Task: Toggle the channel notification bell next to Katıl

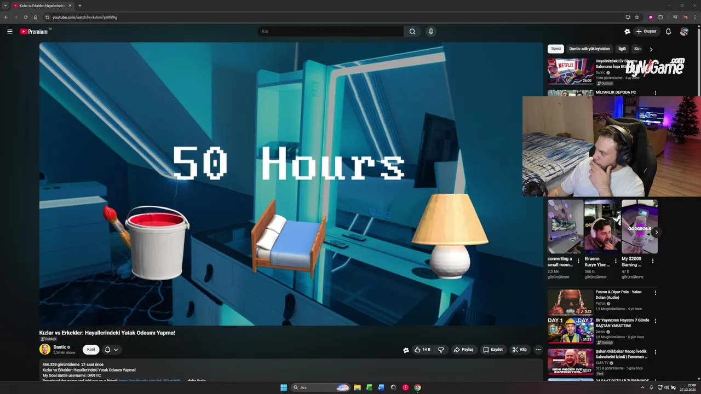Action: click(x=107, y=350)
